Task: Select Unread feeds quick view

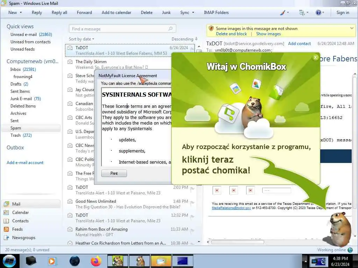Action: [23, 49]
